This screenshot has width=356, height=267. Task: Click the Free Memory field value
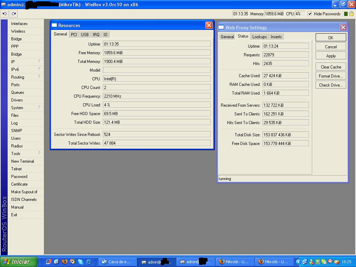(x=157, y=53)
